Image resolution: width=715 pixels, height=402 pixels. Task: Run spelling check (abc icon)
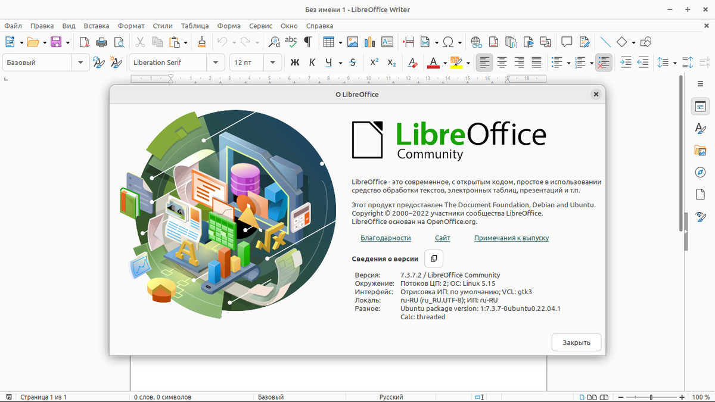tap(291, 42)
